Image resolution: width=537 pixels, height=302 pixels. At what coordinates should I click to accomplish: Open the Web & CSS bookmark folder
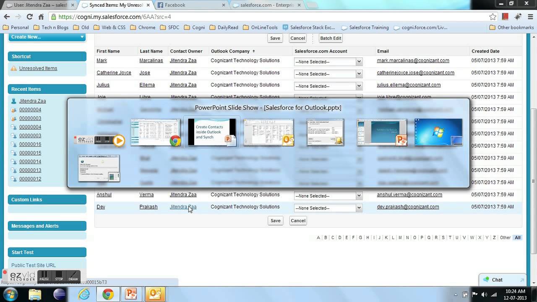point(110,27)
